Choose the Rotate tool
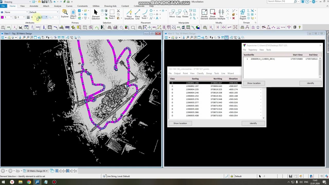329x185 pixels. [x=185, y=14]
